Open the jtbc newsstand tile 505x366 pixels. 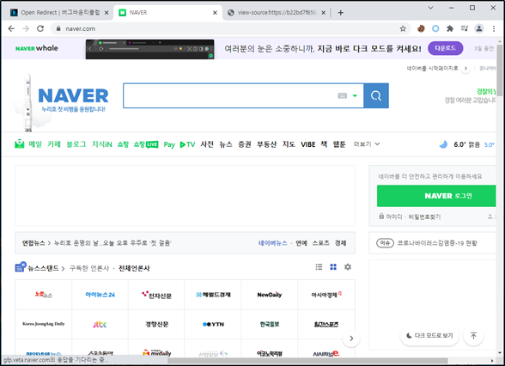(100, 324)
